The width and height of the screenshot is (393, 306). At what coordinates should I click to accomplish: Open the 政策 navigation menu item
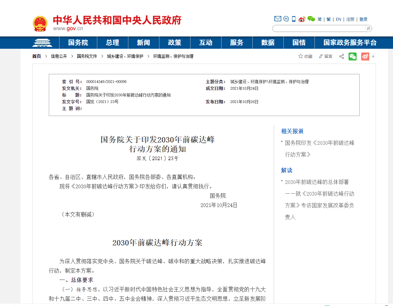pyautogui.click(x=174, y=43)
